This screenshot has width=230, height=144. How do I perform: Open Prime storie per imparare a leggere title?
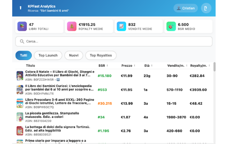[56, 141]
